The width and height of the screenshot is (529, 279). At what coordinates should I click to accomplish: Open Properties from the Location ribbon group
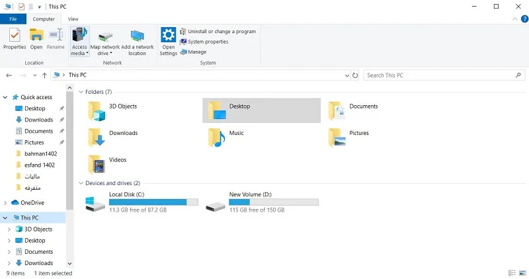pos(15,39)
